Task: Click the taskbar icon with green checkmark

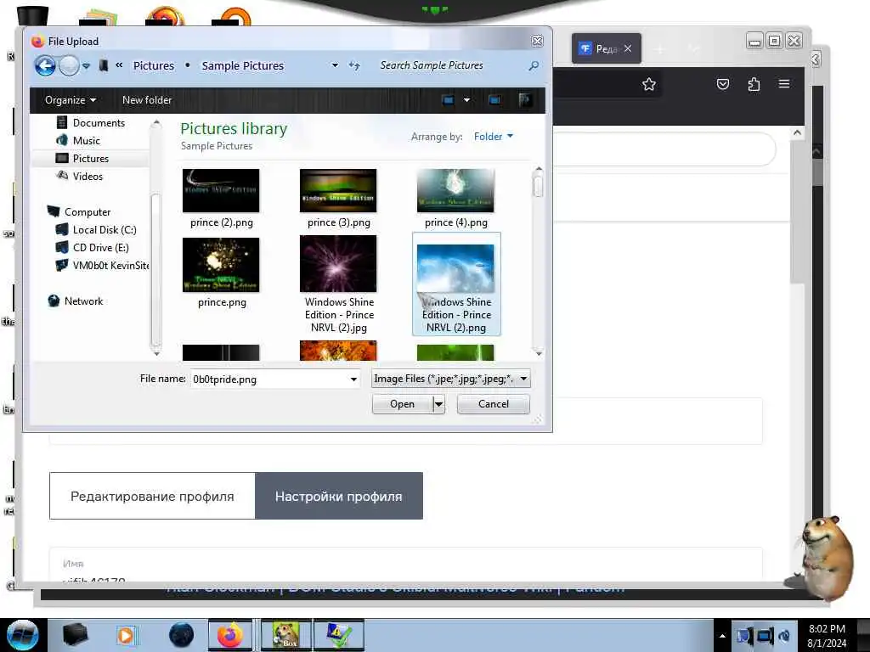Action: click(x=338, y=635)
